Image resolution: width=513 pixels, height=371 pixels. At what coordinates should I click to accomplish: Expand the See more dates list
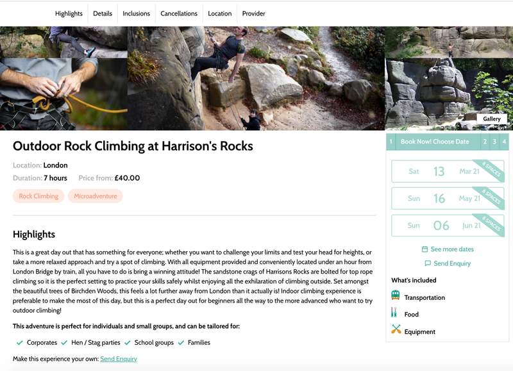[x=452, y=249]
